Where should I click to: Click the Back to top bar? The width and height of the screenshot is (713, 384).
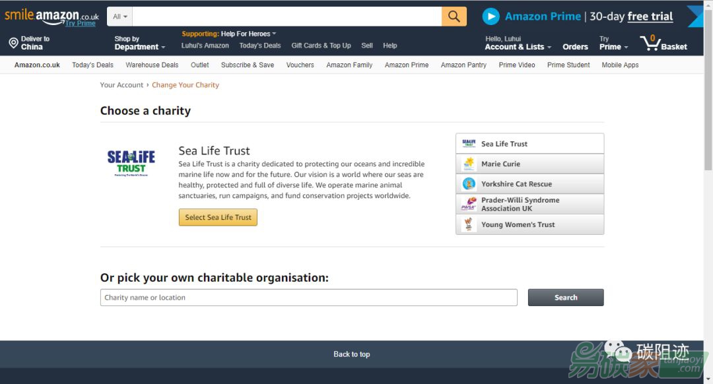click(x=351, y=354)
